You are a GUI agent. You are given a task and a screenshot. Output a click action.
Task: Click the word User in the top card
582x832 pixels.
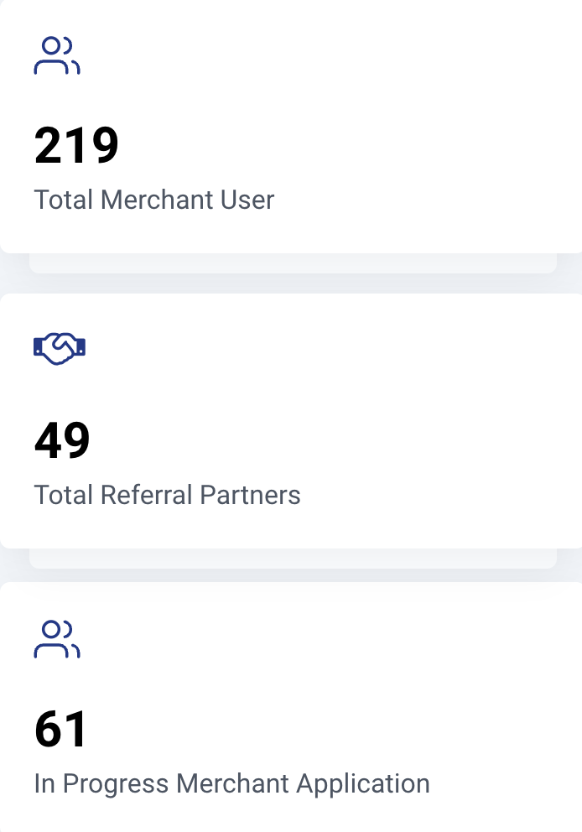(x=247, y=200)
